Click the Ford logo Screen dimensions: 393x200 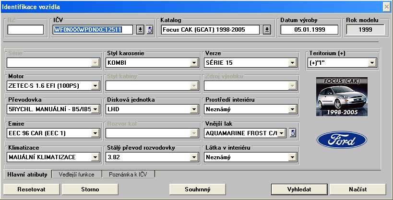(x=342, y=140)
